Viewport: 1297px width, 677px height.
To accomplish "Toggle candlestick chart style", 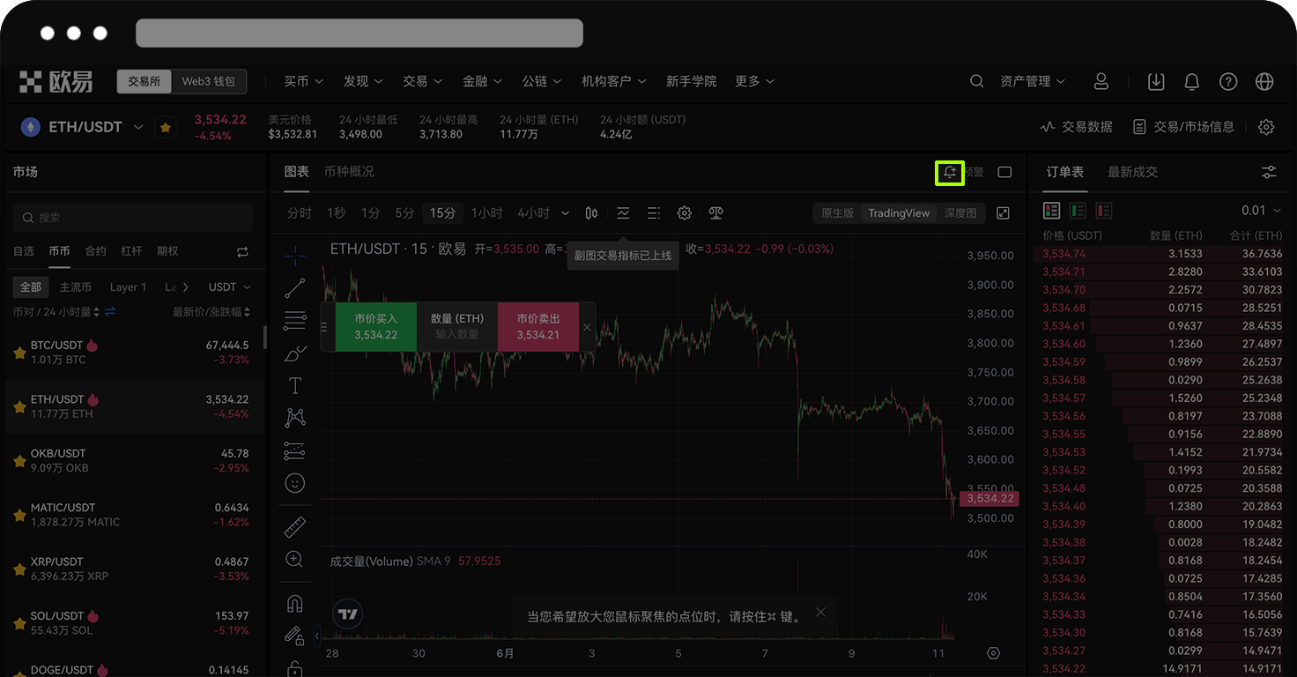I will point(590,212).
